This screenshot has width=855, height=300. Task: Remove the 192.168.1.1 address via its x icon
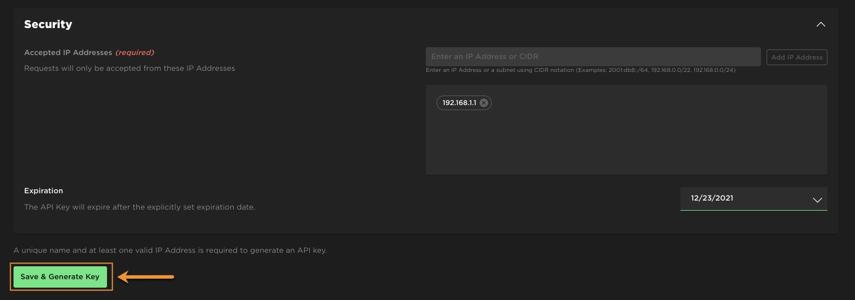[483, 103]
